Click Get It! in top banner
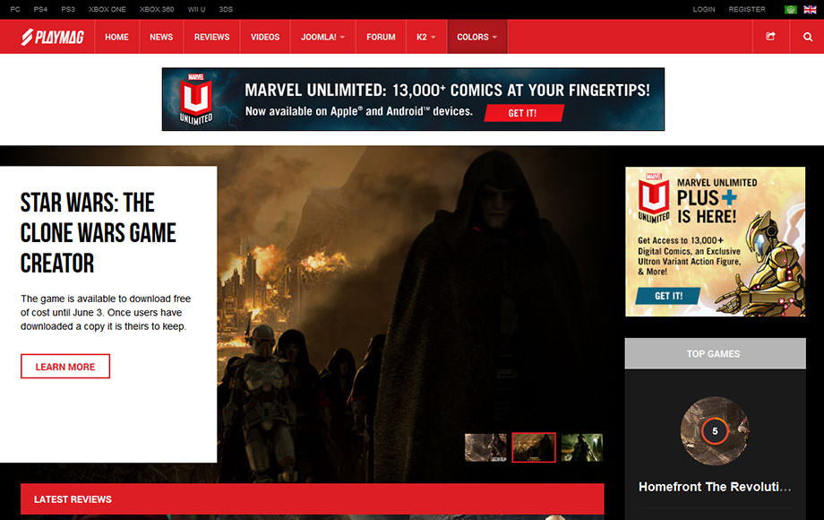This screenshot has height=520, width=824. tap(523, 113)
